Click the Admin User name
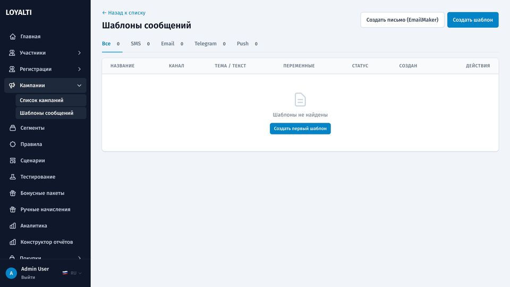 tap(35, 269)
